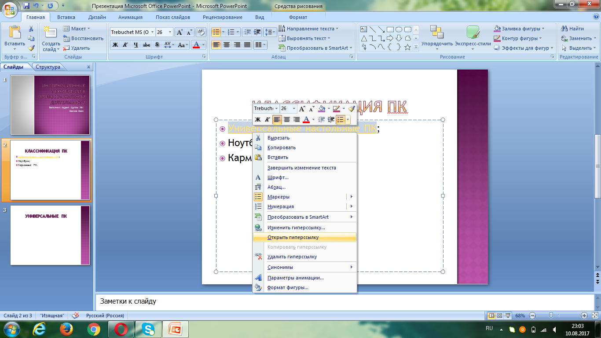The width and height of the screenshot is (601, 338).
Task: Undo last action in Quick Access toolbar
Action: click(x=37, y=6)
